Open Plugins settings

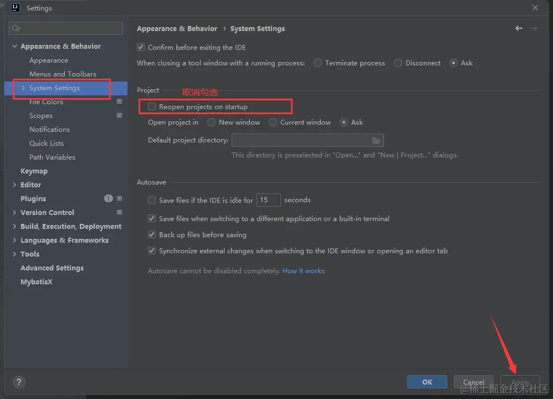pyautogui.click(x=33, y=198)
